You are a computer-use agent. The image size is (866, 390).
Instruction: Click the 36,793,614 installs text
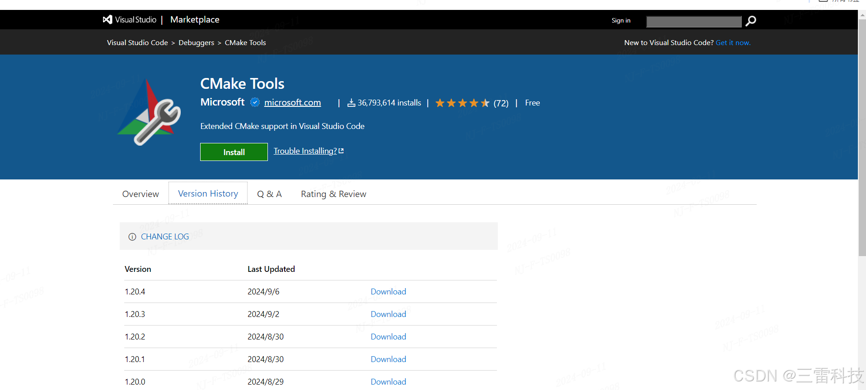pos(389,103)
